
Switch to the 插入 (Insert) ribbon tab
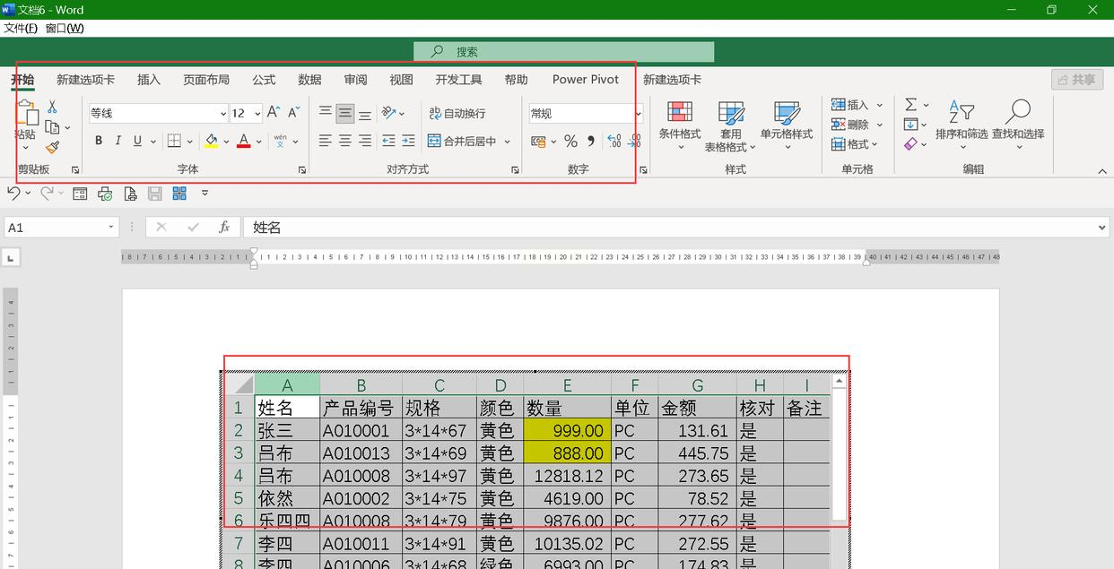(149, 80)
